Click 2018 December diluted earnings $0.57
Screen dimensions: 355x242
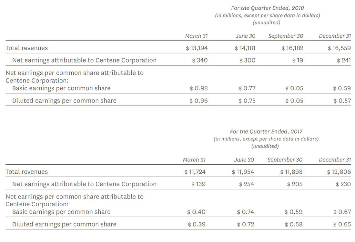click(342, 101)
